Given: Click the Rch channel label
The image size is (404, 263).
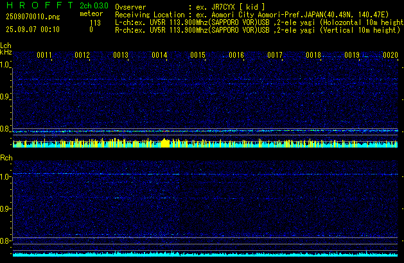Looking at the screenshot, I should pos(6,158).
